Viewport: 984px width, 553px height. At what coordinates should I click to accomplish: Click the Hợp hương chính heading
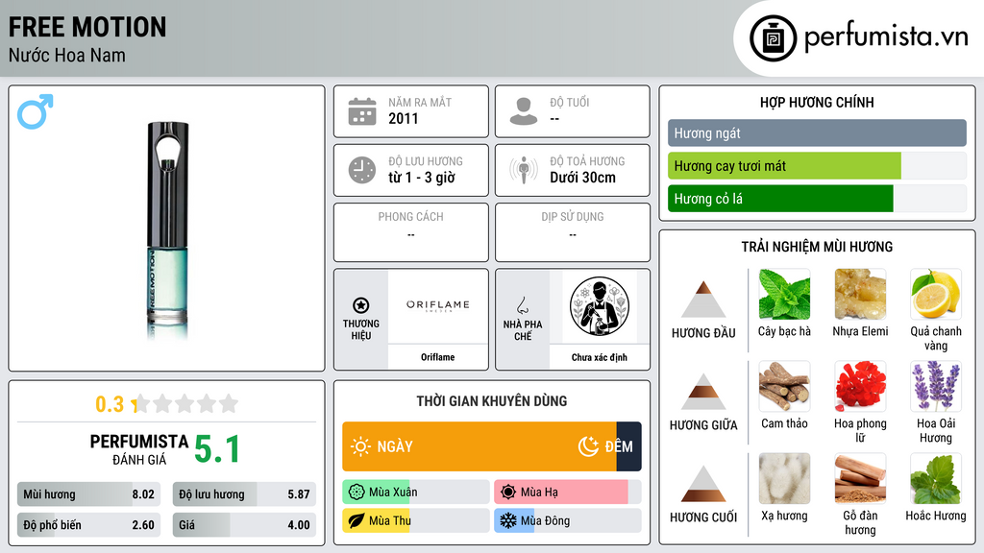(817, 102)
